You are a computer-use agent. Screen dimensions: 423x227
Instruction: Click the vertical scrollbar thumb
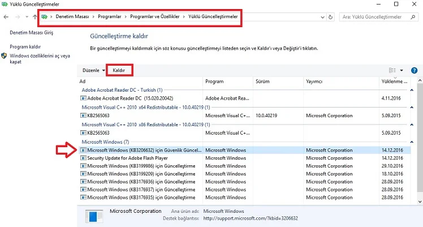[x=420, y=138]
